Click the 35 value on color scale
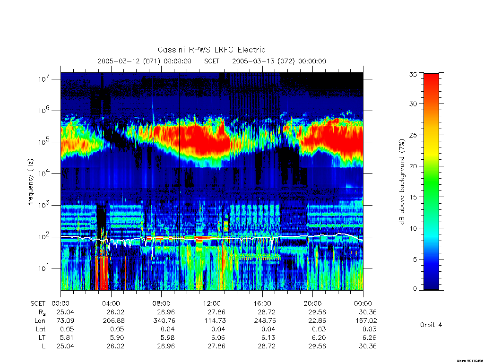The height and width of the screenshot is (363, 484). click(x=413, y=74)
